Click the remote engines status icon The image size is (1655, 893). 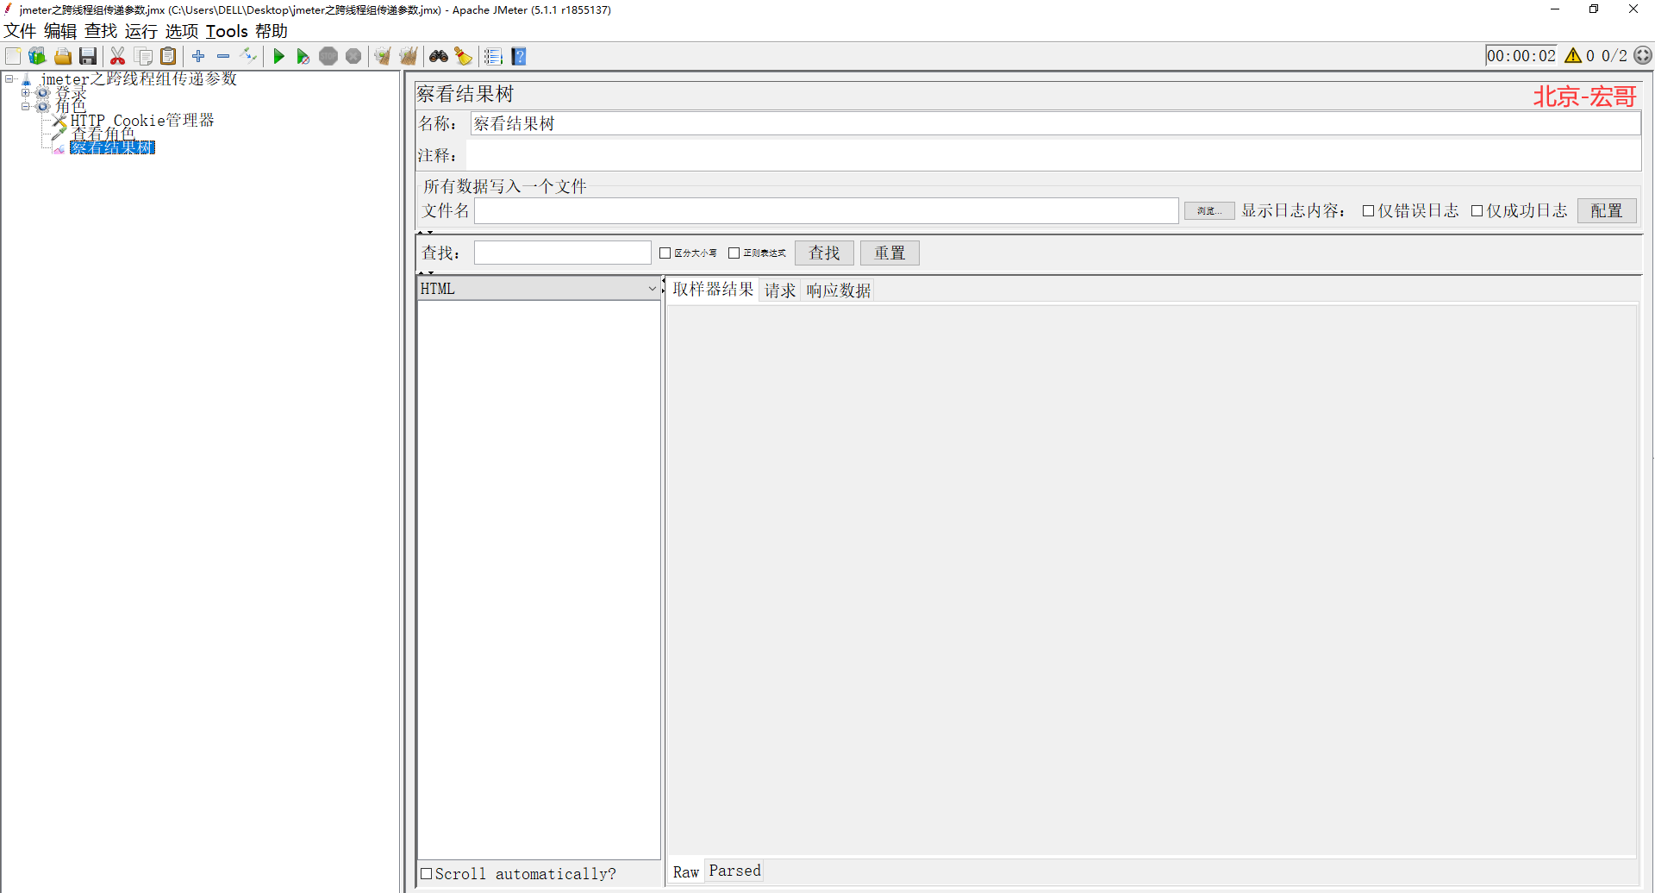pyautogui.click(x=1644, y=55)
